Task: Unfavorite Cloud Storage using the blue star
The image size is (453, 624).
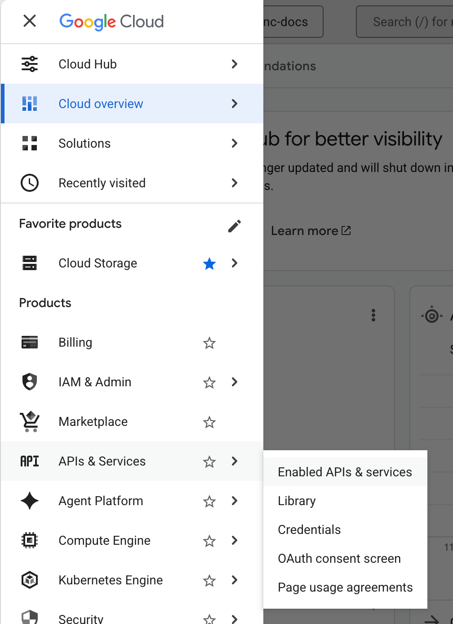Action: click(x=209, y=263)
